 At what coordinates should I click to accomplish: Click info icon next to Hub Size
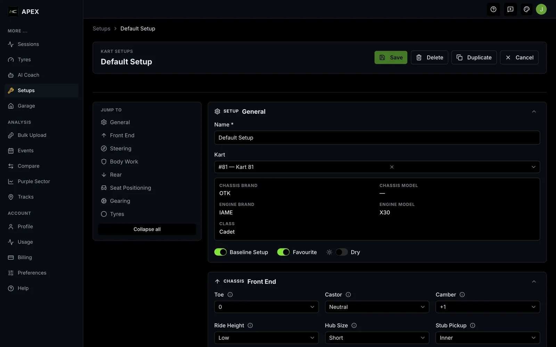(x=354, y=325)
